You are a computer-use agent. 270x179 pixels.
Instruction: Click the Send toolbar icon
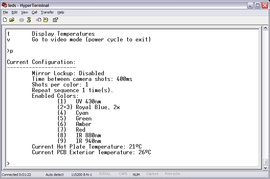point(39,20)
